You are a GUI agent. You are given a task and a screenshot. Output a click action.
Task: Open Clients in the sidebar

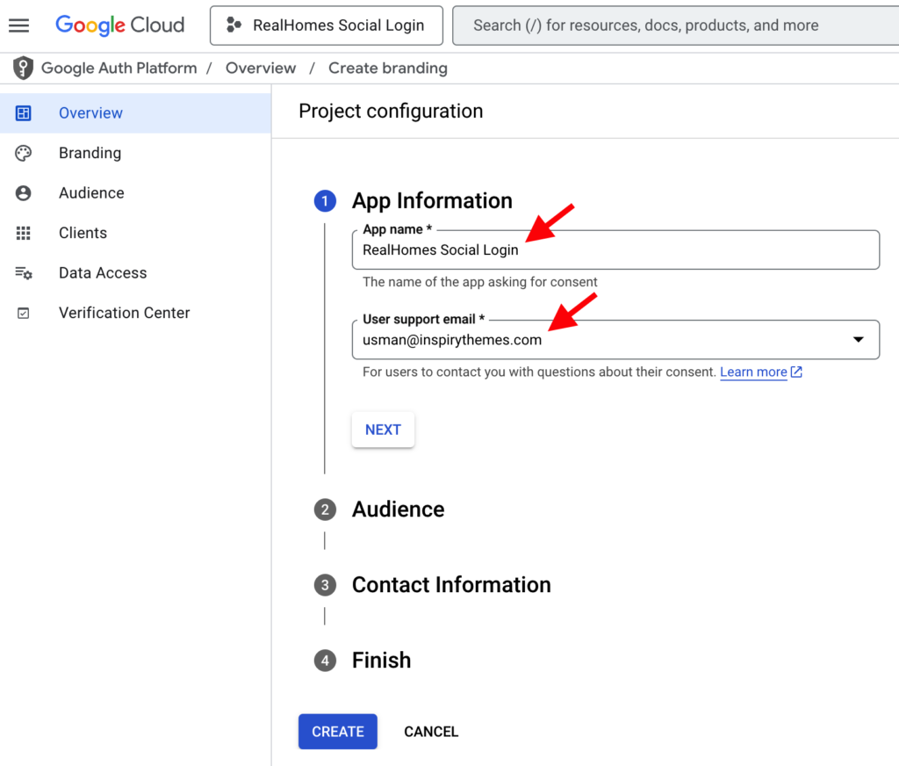[x=135, y=233]
